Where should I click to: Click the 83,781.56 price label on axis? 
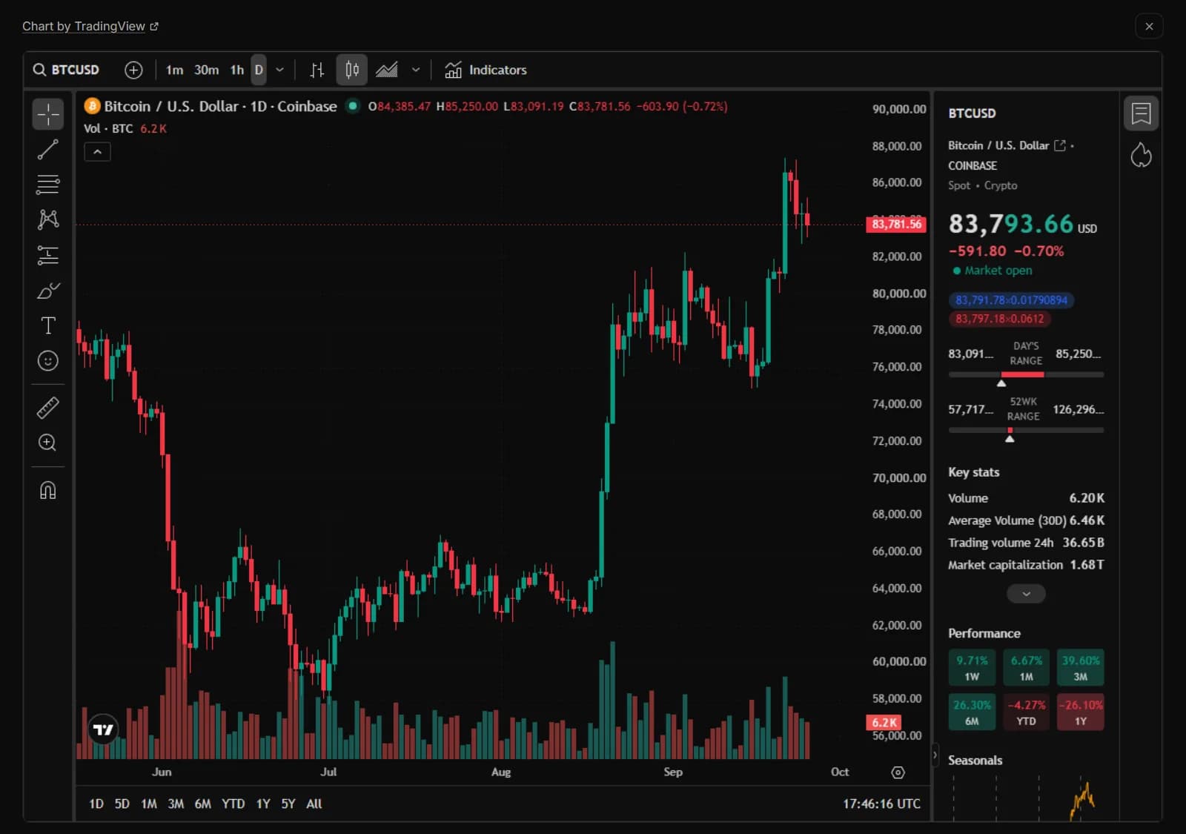896,224
